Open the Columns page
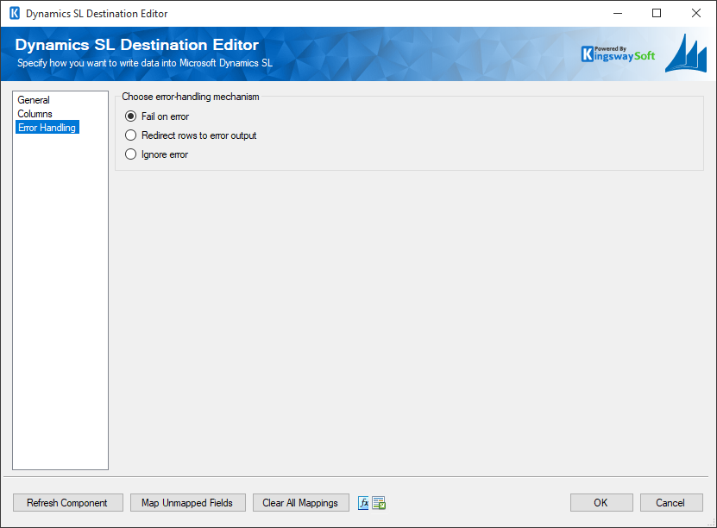The height and width of the screenshot is (528, 717). (35, 114)
